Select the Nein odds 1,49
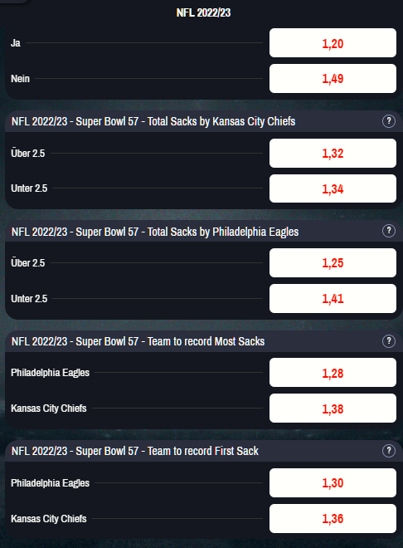 (x=333, y=79)
